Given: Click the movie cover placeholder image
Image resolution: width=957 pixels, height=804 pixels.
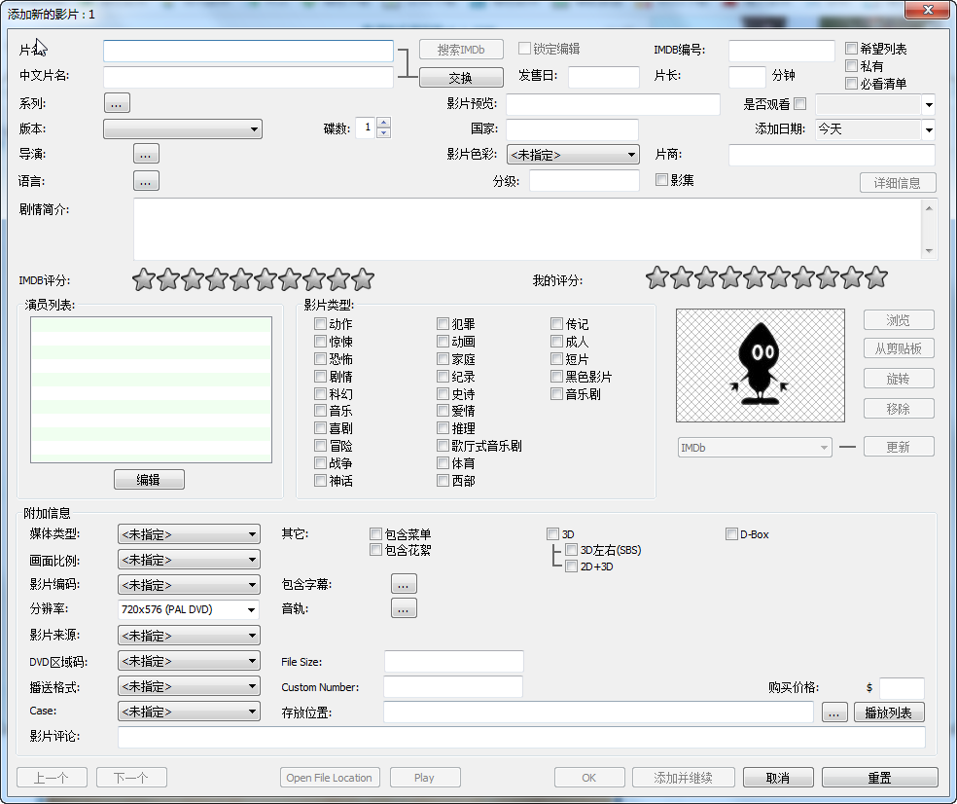Looking at the screenshot, I should (761, 365).
